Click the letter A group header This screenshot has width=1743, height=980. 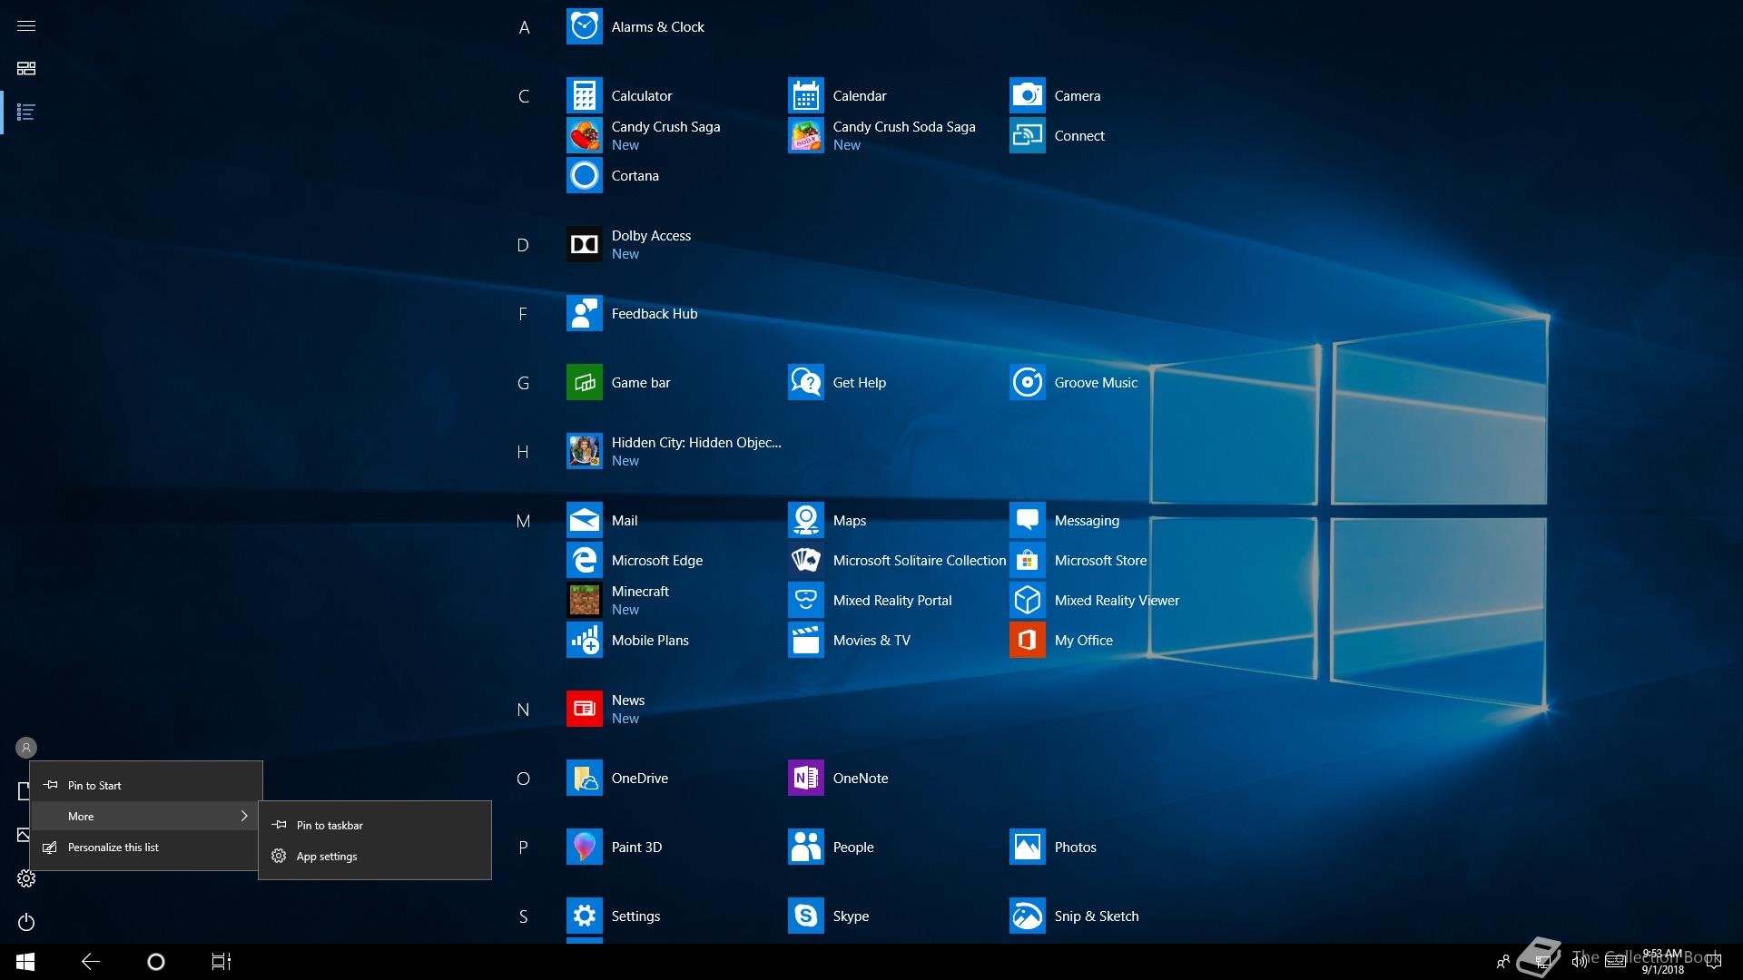pyautogui.click(x=524, y=27)
